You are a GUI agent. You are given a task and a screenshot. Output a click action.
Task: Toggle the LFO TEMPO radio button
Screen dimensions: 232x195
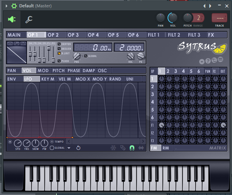click(x=52, y=141)
